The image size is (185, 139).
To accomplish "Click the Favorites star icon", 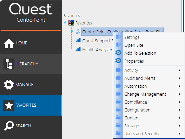I will 9,105.
